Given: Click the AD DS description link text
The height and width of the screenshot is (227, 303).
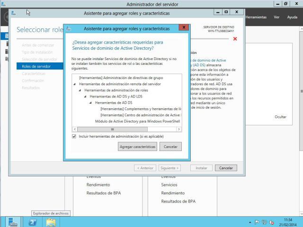Looking at the screenshot, I should click(208, 62).
